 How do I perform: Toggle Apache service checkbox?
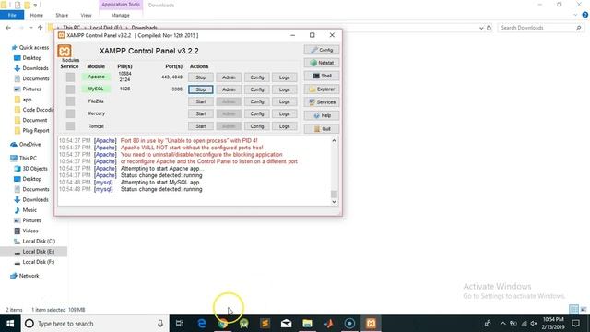point(70,77)
